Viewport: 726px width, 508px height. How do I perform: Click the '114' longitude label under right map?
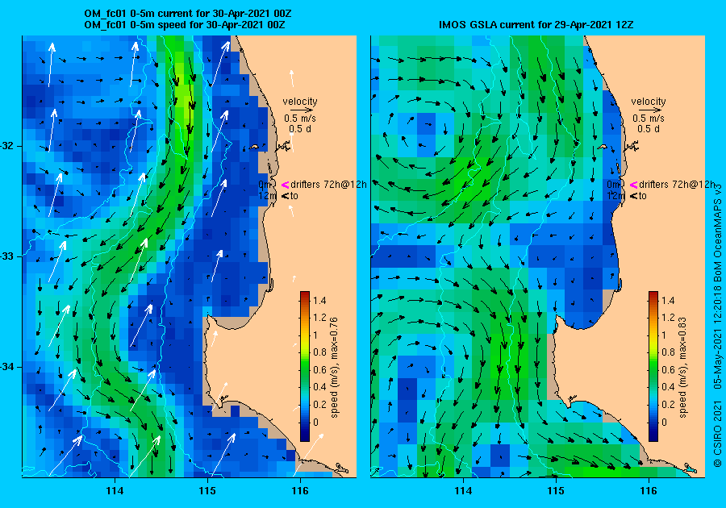(464, 491)
